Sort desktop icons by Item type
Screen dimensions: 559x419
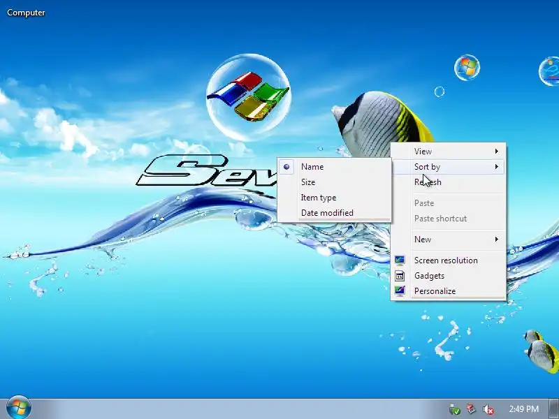(x=335, y=198)
